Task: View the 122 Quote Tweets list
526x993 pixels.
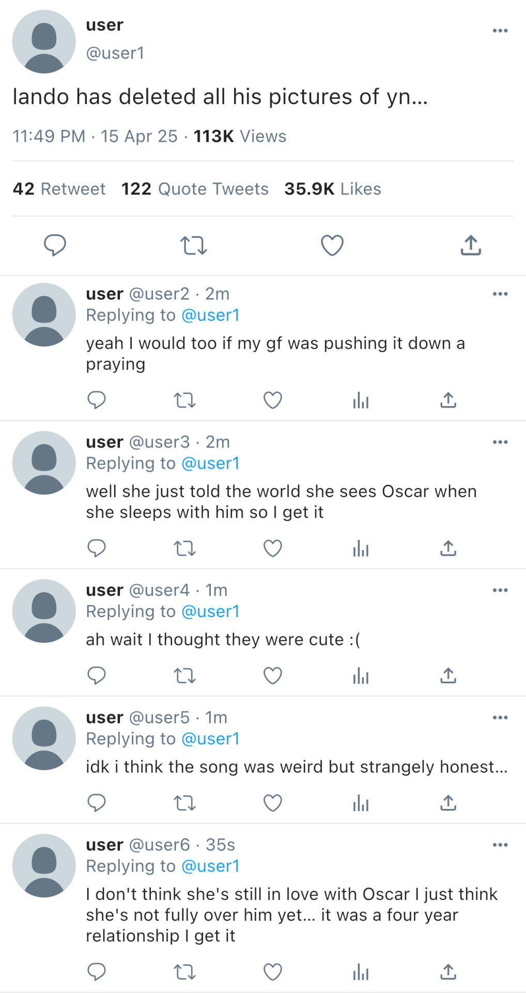Action: [195, 189]
